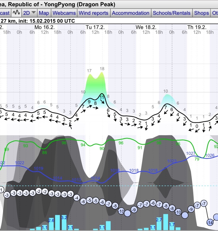Select the precipitation bar labeled 3.2
The height and width of the screenshot is (231, 218).
(x=64, y=222)
